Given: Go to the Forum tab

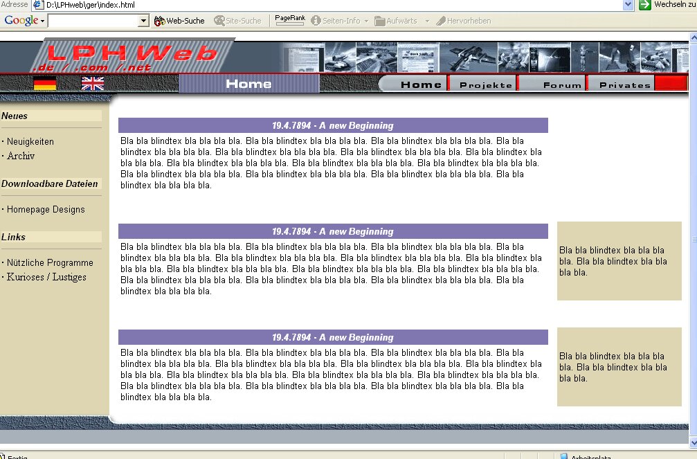Looking at the screenshot, I should pyautogui.click(x=562, y=85).
